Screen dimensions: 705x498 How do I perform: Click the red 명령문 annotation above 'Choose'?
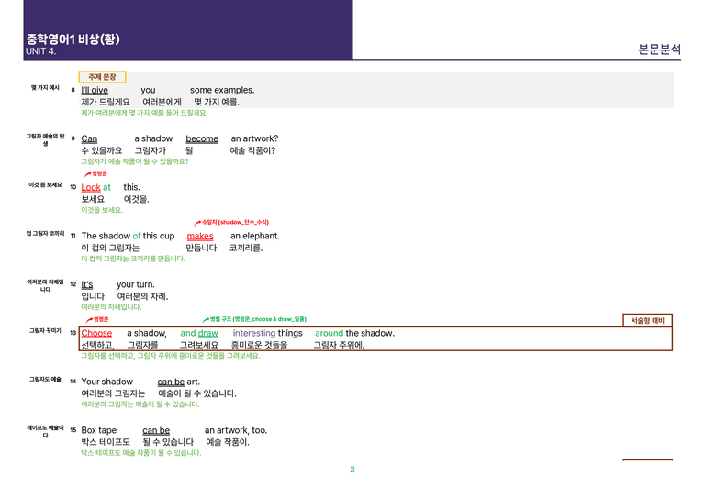[97, 320]
